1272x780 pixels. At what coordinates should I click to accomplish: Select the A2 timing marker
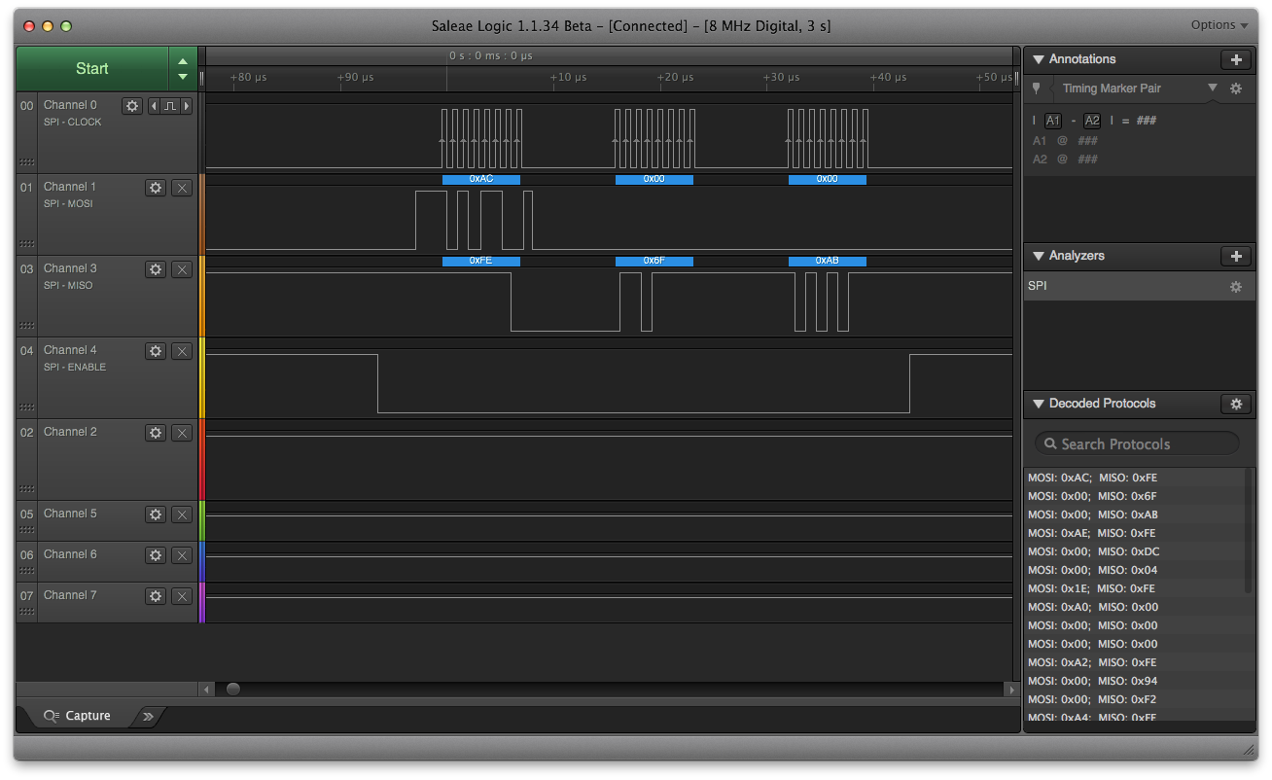pos(1092,121)
